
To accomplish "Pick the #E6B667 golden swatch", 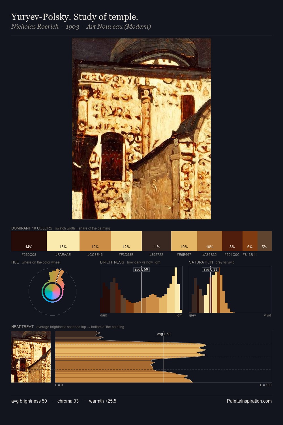I will pos(184,241).
